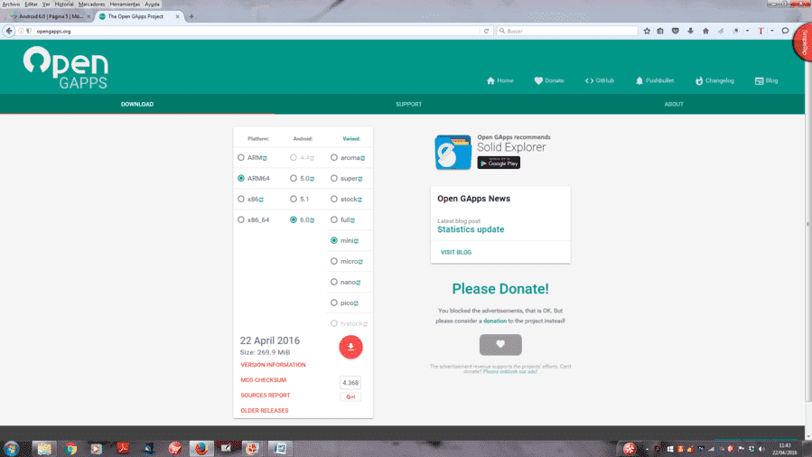Choose the stock variant
Image resolution: width=812 pixels, height=457 pixels.
coord(334,199)
